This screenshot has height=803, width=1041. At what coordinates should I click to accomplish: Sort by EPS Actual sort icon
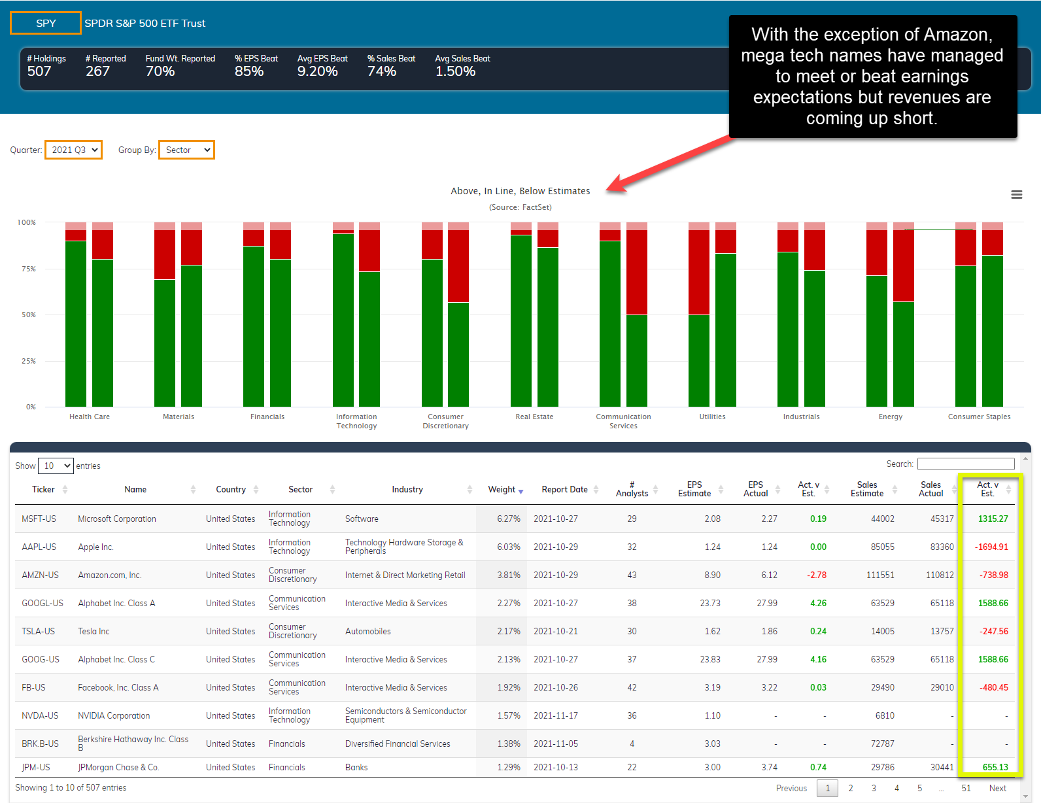(777, 490)
